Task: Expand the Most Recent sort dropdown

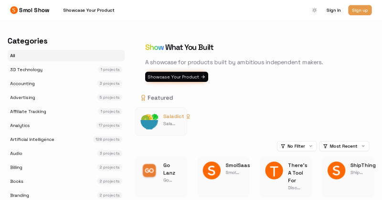Action: [344, 146]
